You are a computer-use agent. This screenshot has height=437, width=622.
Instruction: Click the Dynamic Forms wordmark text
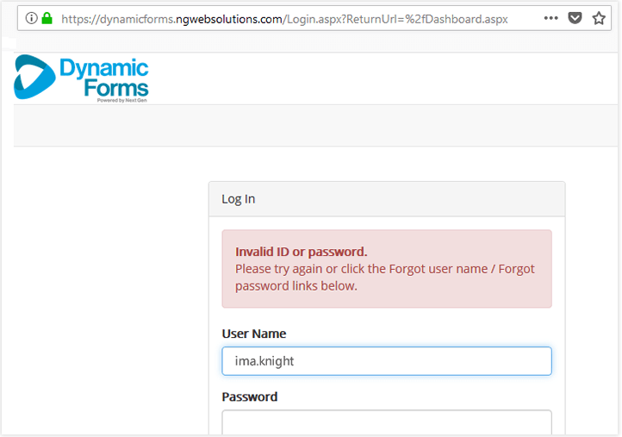click(x=104, y=78)
